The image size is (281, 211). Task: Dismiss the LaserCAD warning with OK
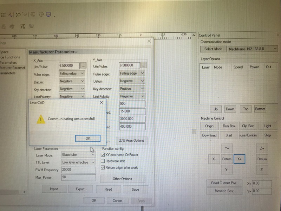tap(88, 138)
